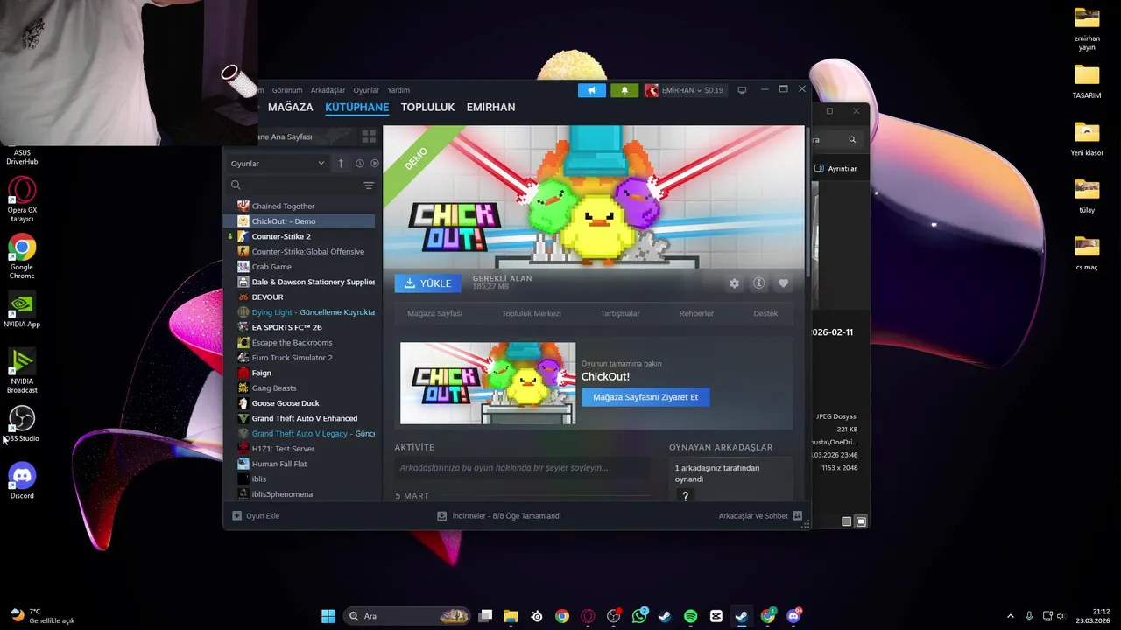Image resolution: width=1121 pixels, height=630 pixels.
Task: Click sort ascending arrow in library sidebar
Action: [x=341, y=164]
